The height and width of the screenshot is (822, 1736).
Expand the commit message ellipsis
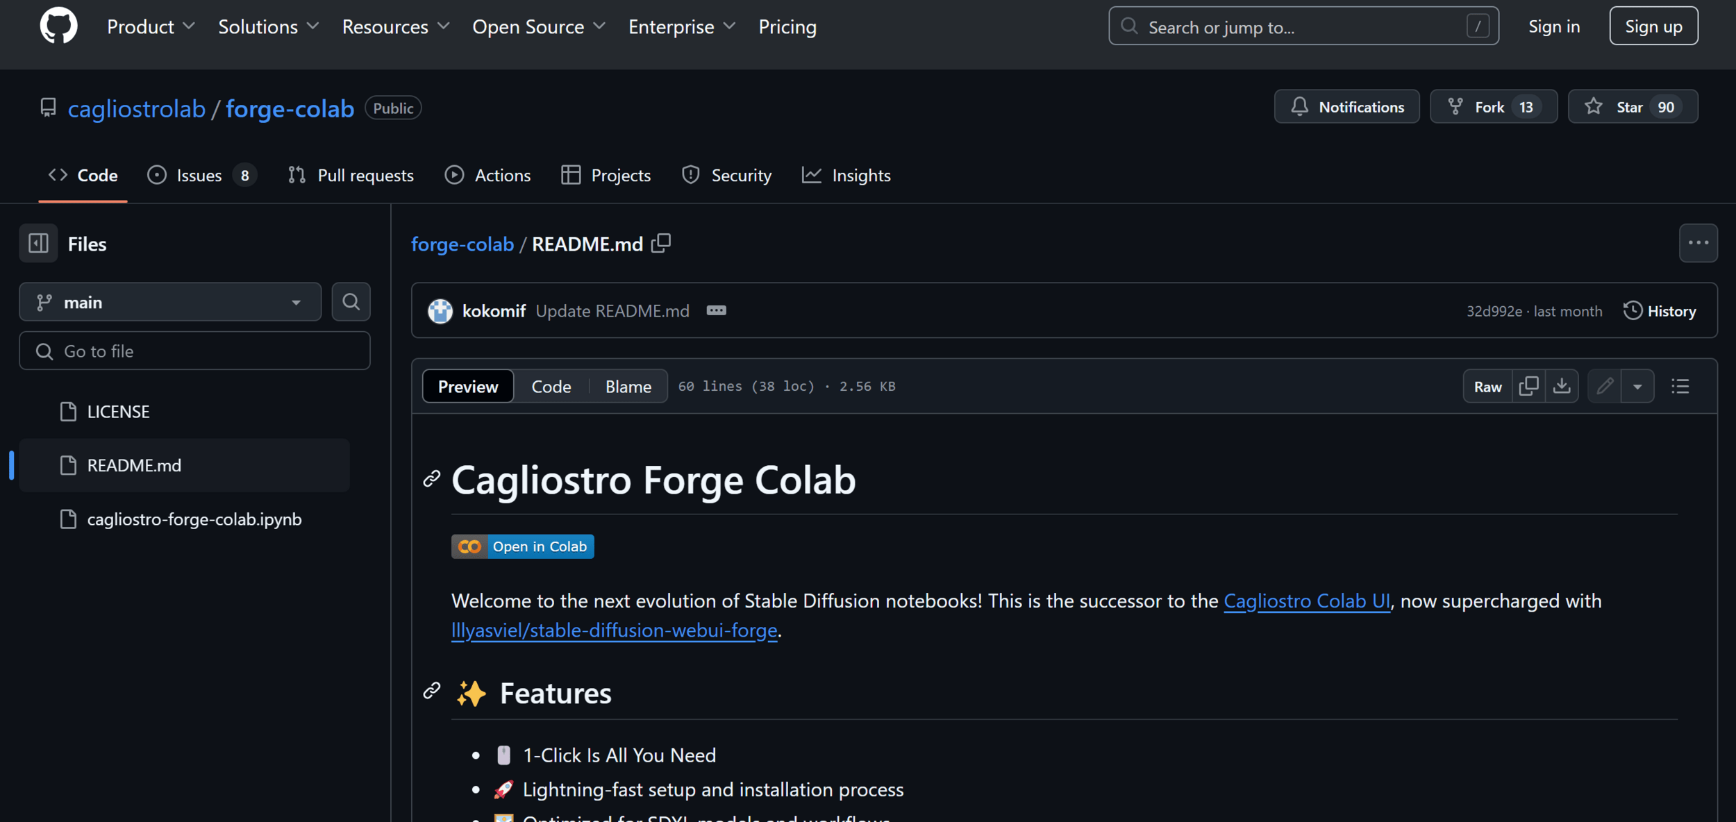(716, 310)
